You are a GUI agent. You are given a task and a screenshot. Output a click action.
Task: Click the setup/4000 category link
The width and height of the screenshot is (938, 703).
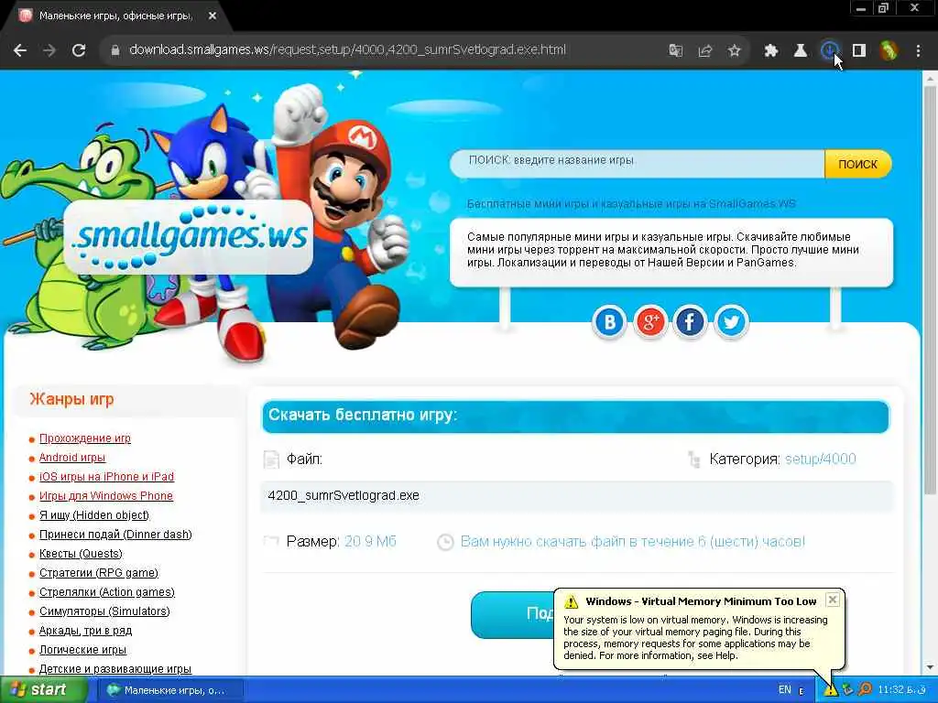820,459
